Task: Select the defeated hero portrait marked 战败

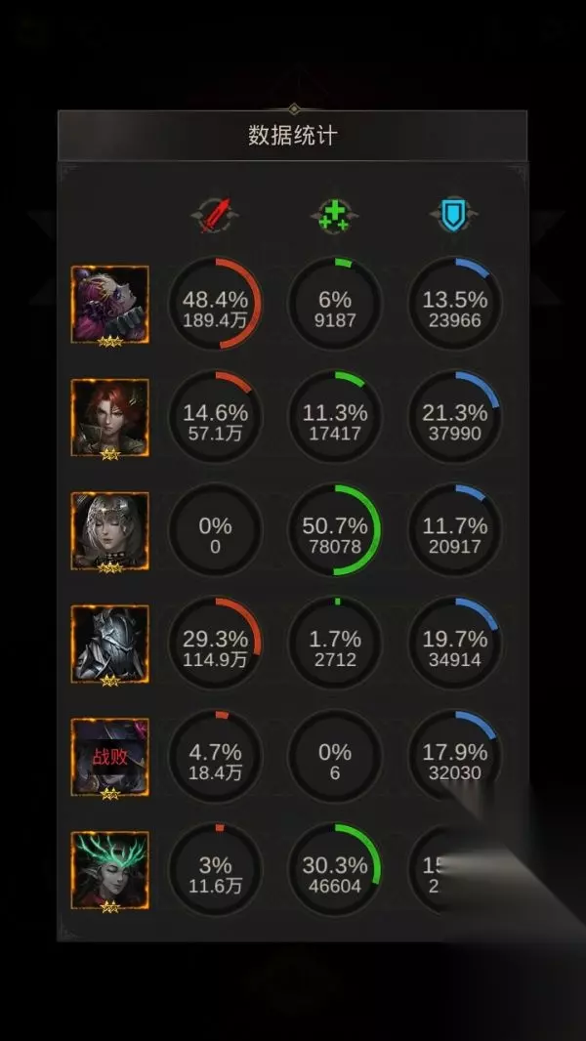Action: tap(110, 757)
